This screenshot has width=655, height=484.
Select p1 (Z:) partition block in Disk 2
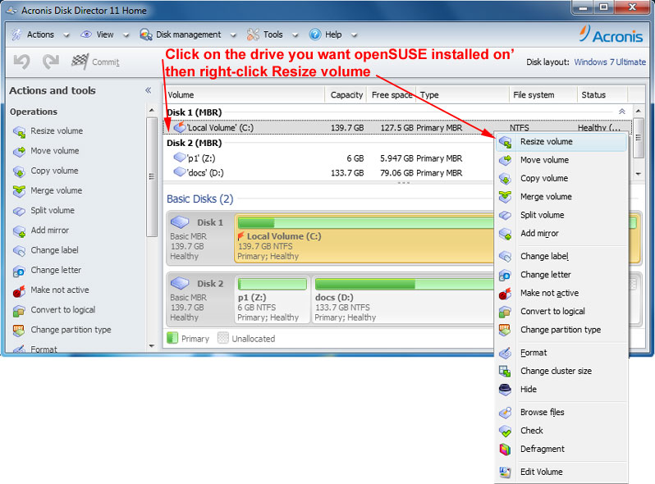click(x=272, y=299)
